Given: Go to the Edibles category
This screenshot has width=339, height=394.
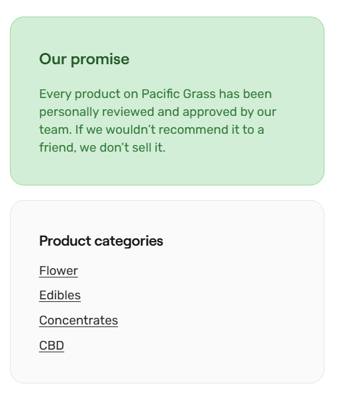Looking at the screenshot, I should click(60, 295).
